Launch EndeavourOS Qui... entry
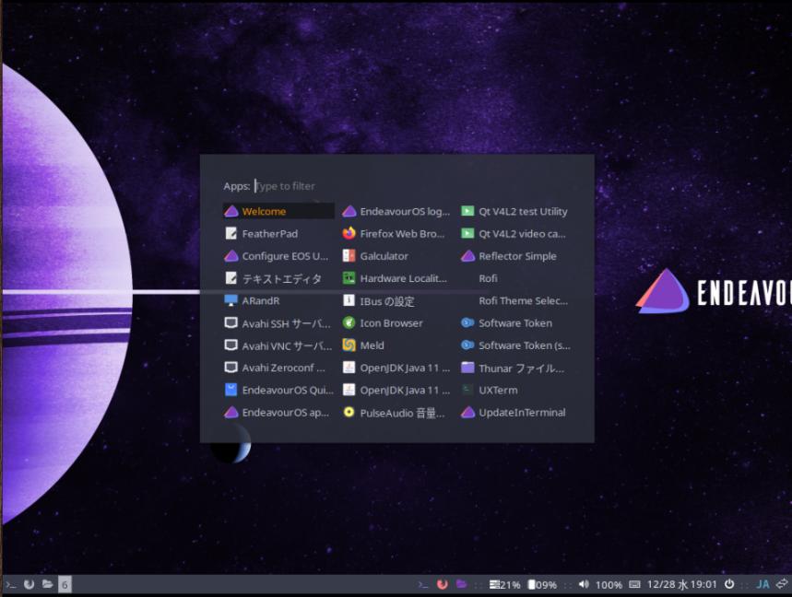 point(278,390)
